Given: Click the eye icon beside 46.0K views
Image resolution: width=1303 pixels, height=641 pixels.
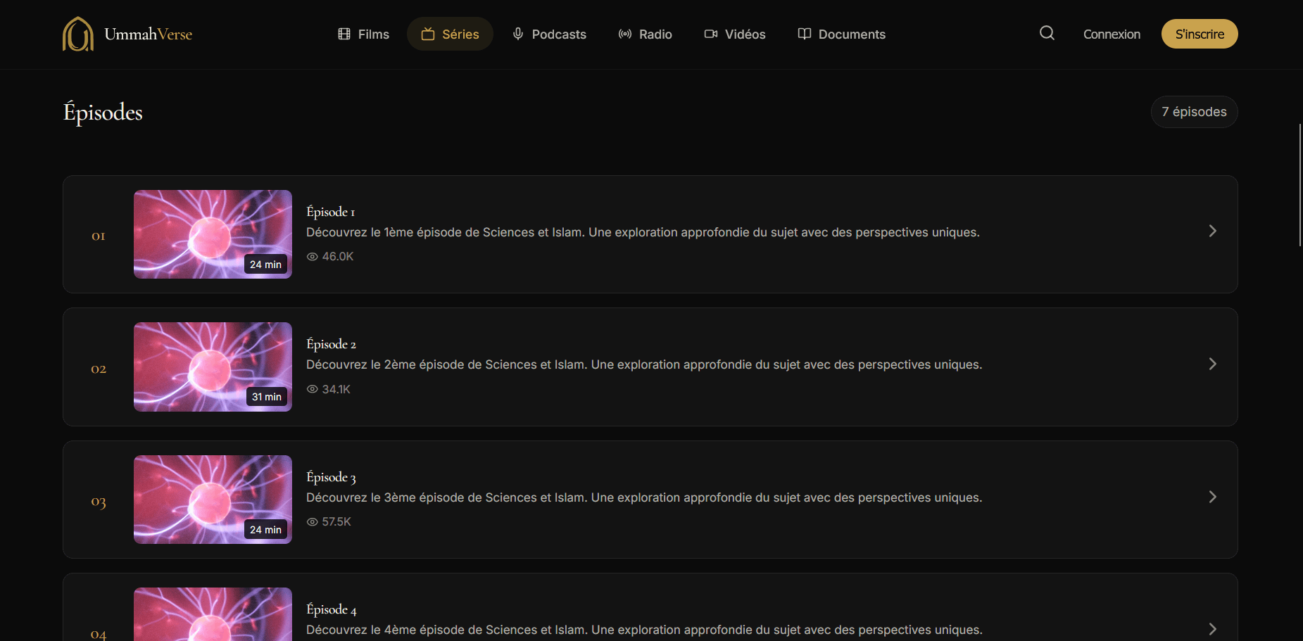Looking at the screenshot, I should point(313,257).
